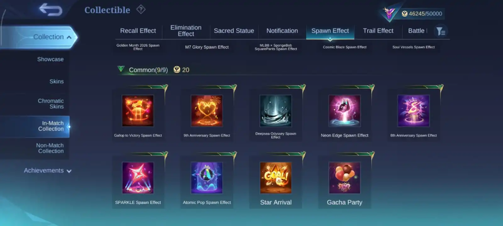503x226 pixels.
Task: Switch to the Trail Effect tab
Action: tap(378, 31)
